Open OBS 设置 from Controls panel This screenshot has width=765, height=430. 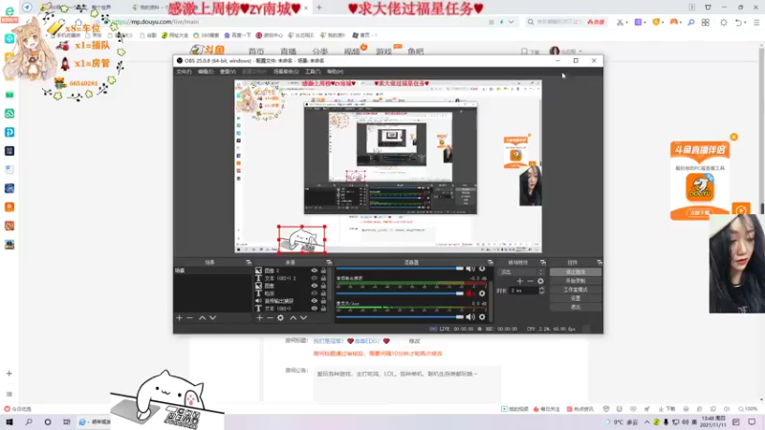tap(576, 298)
